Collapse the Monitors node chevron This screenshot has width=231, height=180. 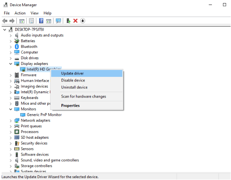[11, 109]
